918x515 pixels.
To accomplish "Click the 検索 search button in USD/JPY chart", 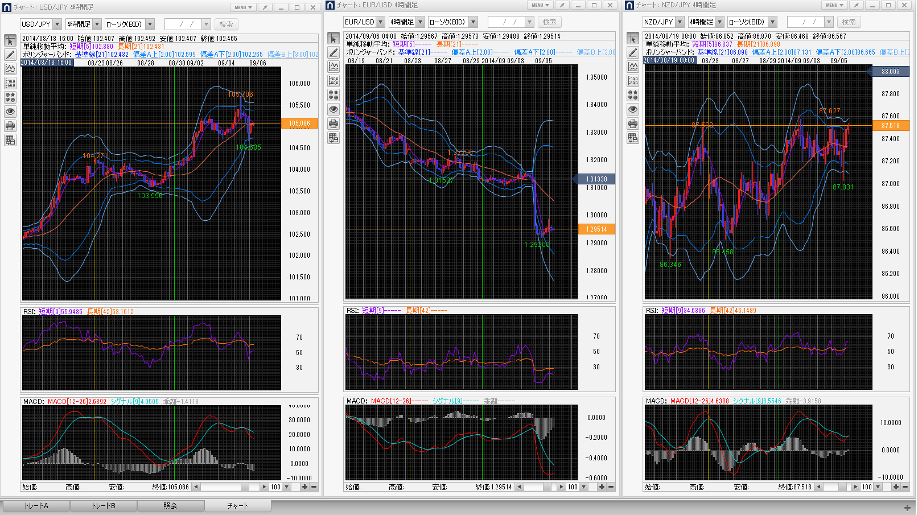I will tap(226, 24).
